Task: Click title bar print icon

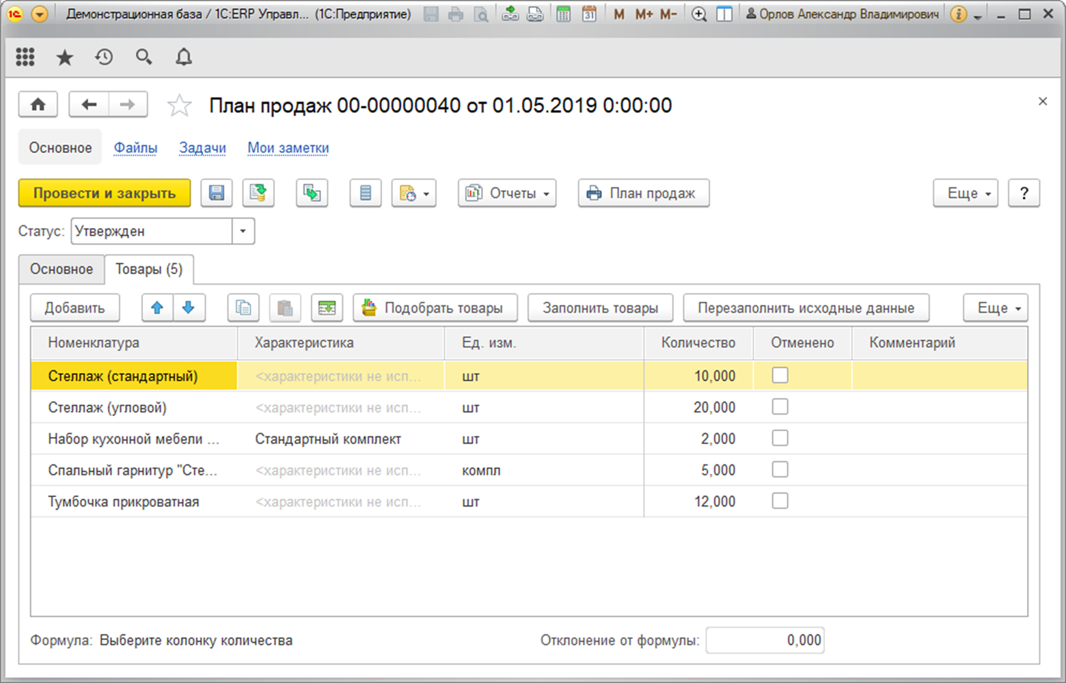Action: click(456, 14)
